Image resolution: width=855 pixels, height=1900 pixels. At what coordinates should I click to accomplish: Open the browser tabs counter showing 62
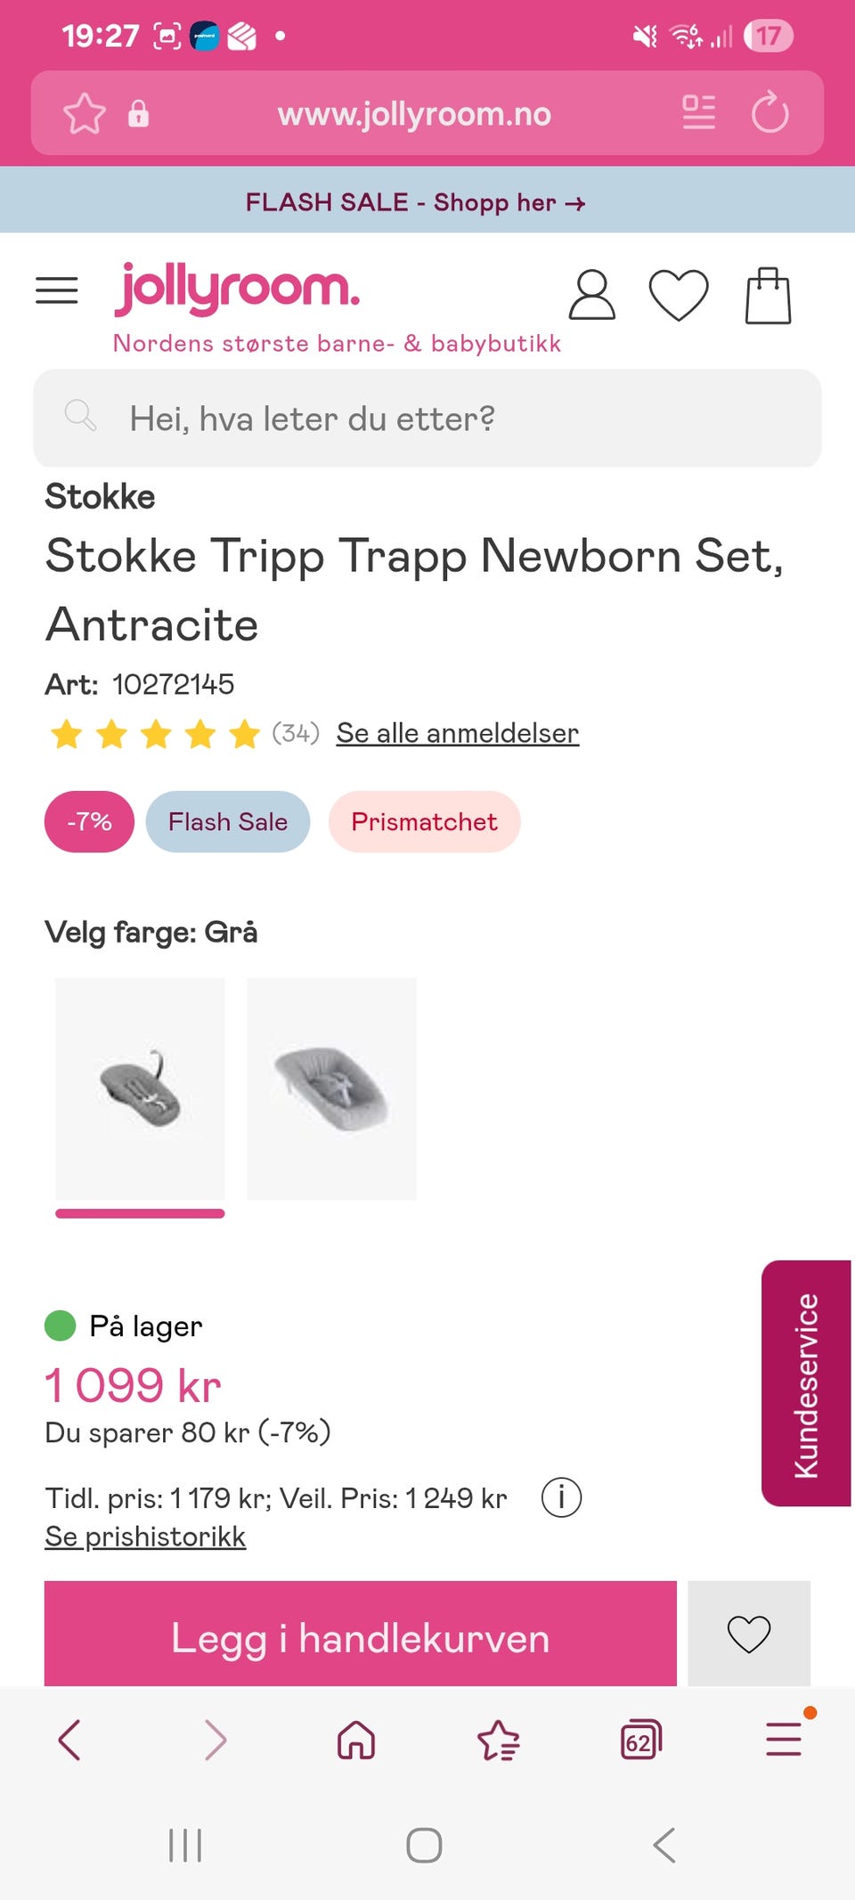640,1740
